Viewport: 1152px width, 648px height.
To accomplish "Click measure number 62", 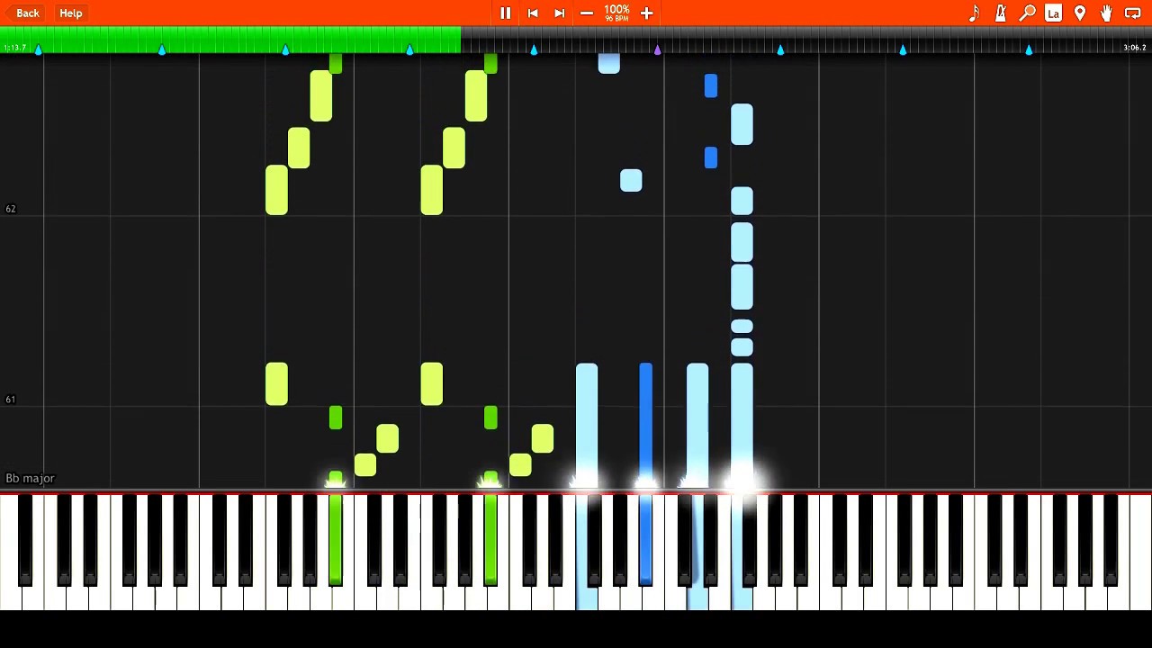I will 11,209.
